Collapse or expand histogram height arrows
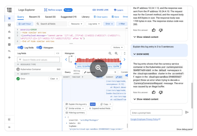The image size is (197, 136). (x=125, y=53)
